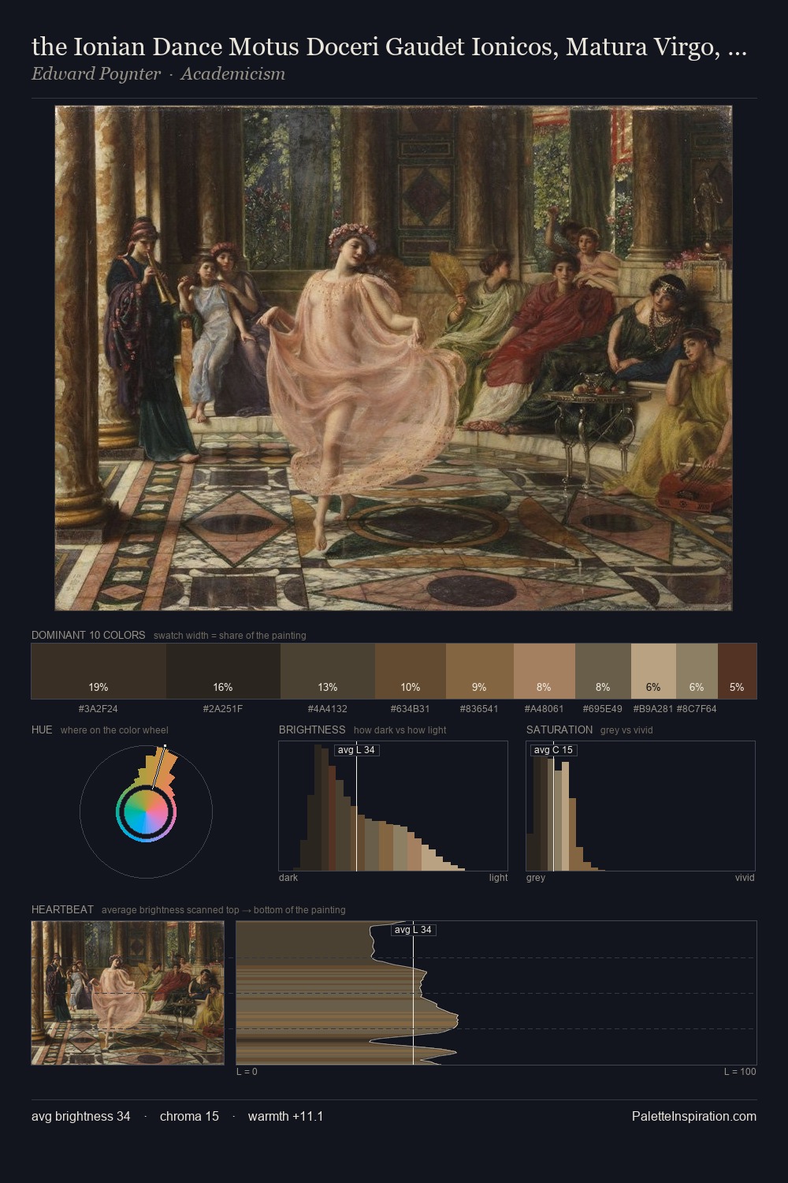
Task: Click the 'light' axis label
Action: [498, 878]
